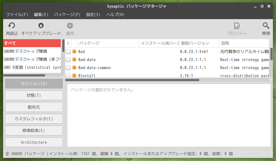
Task: Select the セクション(S) filter button
Action: click(x=34, y=84)
